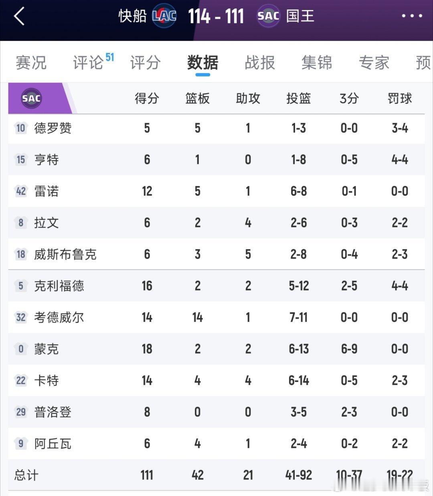Switch to the 赛况 tab
Viewport: 433px width, 496px height.
click(x=31, y=63)
